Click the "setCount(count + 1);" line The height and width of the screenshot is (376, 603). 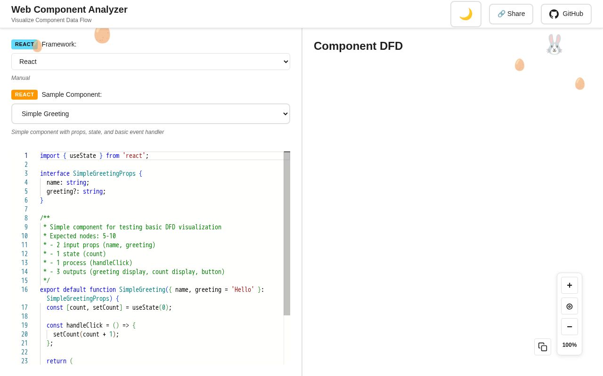pos(86,334)
